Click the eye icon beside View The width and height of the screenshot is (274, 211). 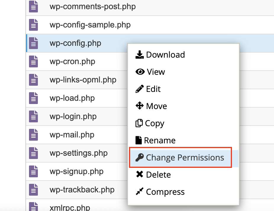pos(140,72)
